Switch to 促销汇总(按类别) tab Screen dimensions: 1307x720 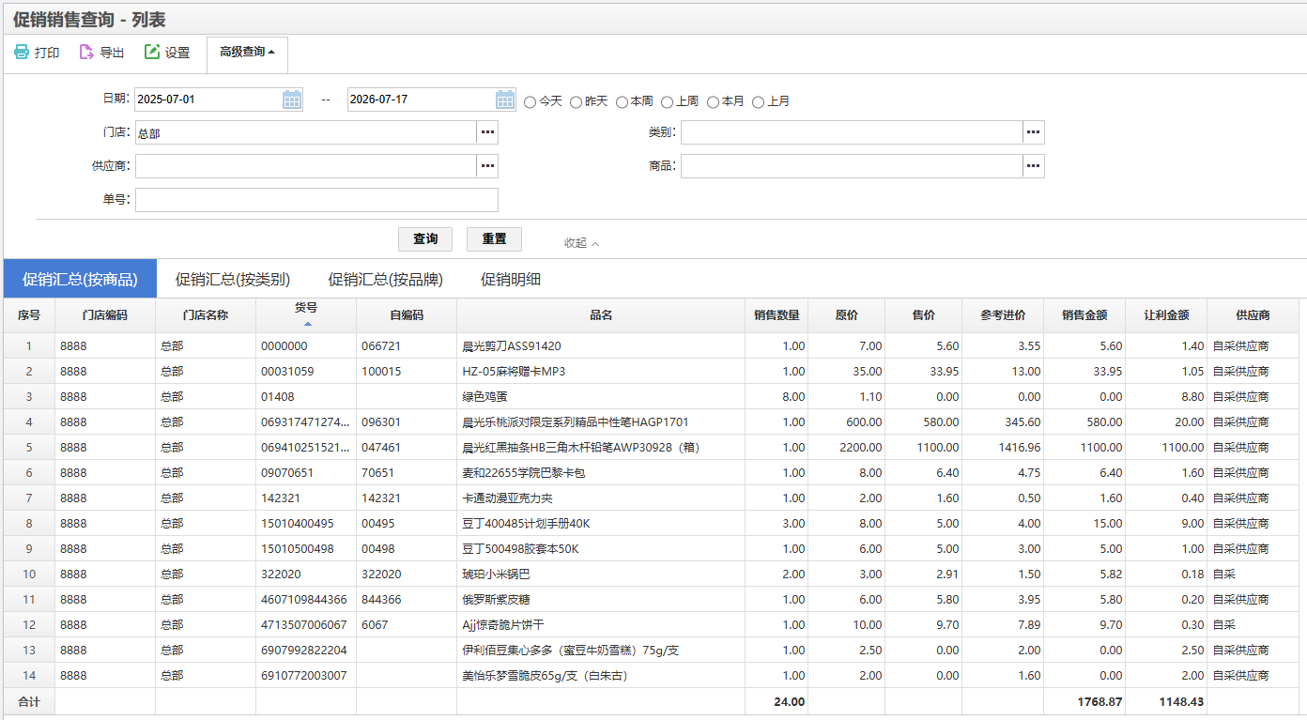(x=233, y=279)
